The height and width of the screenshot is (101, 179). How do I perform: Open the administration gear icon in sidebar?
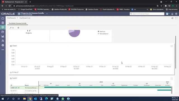[3, 45]
